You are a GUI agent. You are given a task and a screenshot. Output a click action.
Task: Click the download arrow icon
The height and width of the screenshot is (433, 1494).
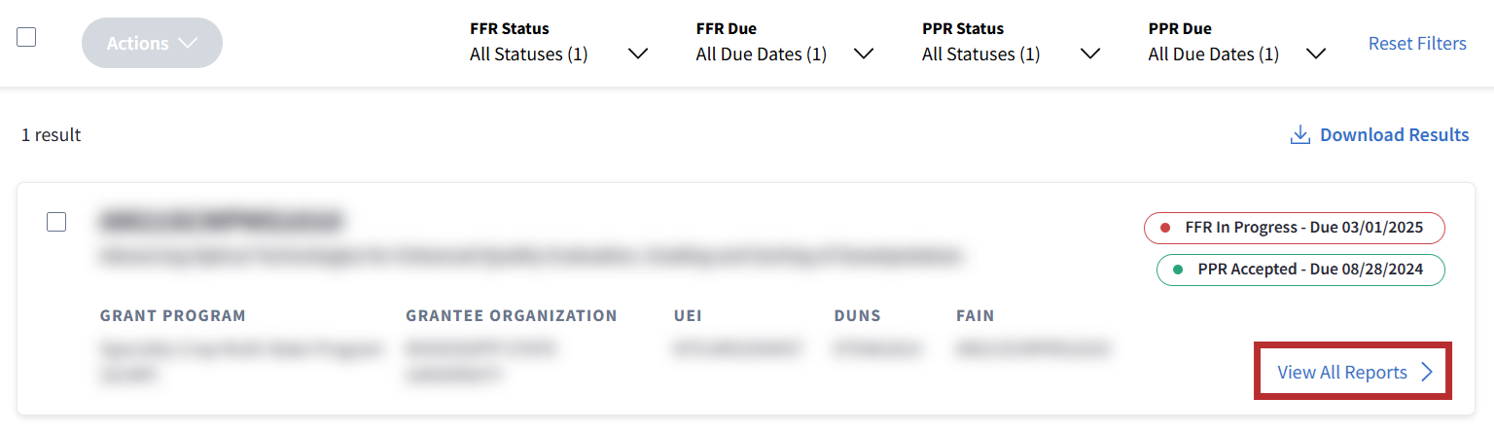[x=1299, y=135]
